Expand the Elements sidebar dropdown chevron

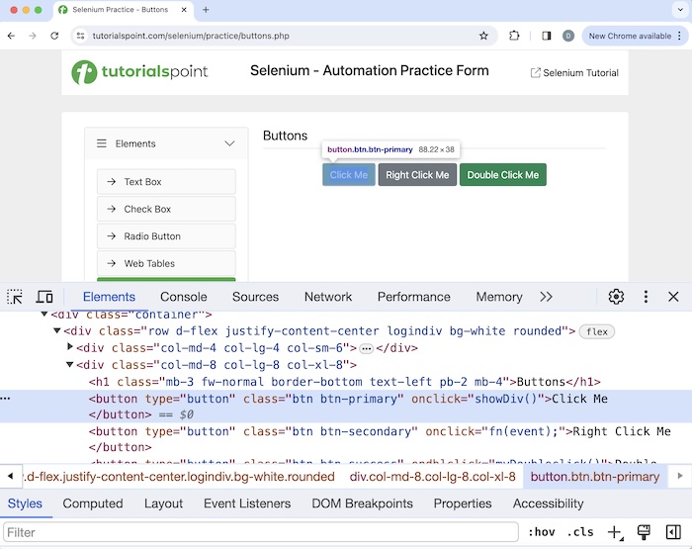click(229, 143)
